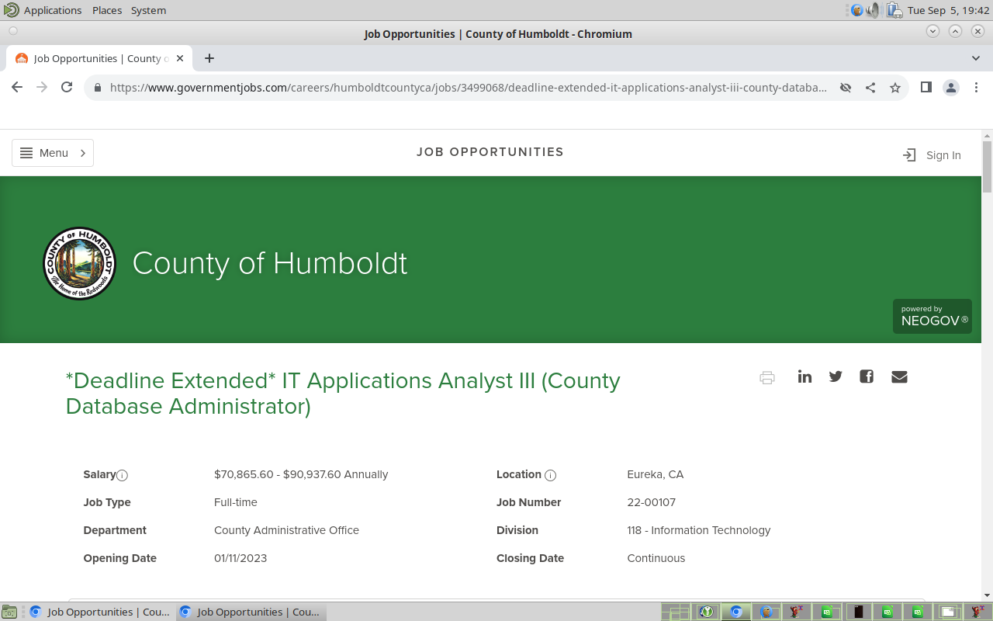Close the Job Opportunities browser tab
Image resolution: width=993 pixels, height=621 pixels.
[x=181, y=58]
